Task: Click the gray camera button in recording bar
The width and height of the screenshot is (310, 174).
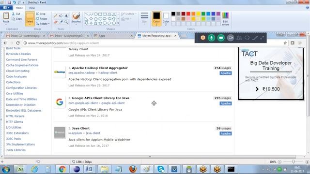Action: point(231,38)
